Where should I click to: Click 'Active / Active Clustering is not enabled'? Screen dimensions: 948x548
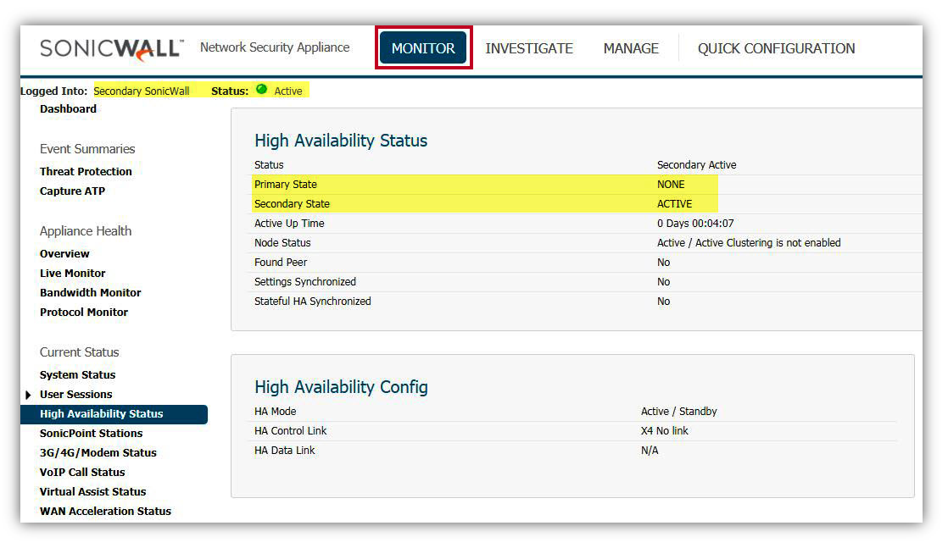point(749,243)
